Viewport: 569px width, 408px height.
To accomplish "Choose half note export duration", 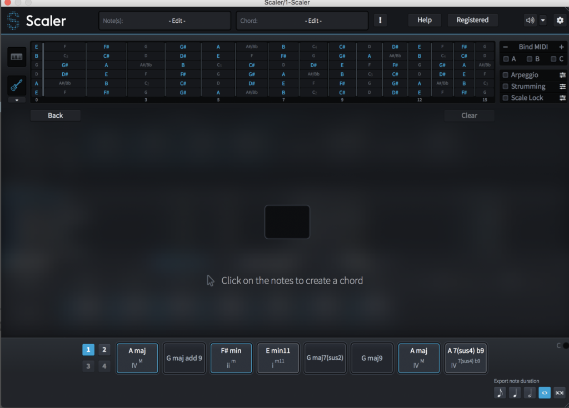I will 530,392.
